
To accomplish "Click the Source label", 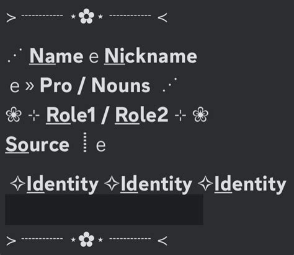I will pyautogui.click(x=37, y=145).
